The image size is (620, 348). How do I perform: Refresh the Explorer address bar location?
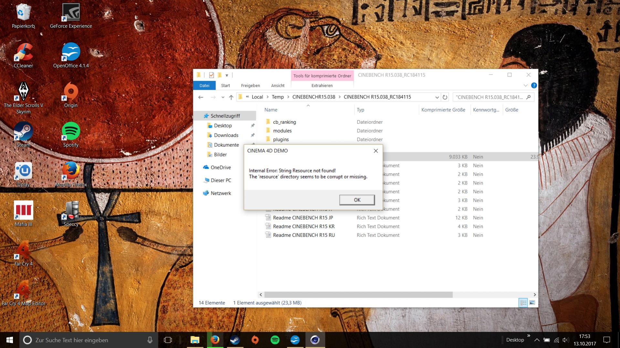(445, 97)
